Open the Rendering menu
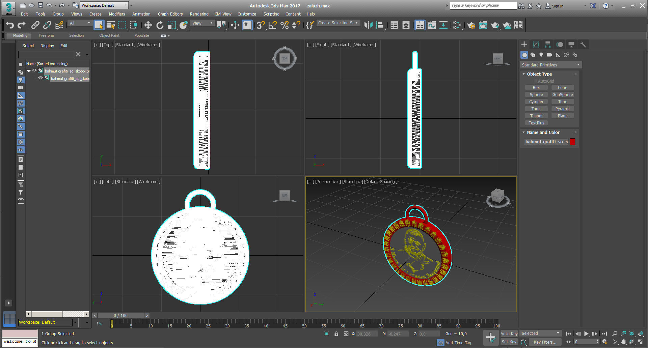The height and width of the screenshot is (348, 648). point(199,14)
